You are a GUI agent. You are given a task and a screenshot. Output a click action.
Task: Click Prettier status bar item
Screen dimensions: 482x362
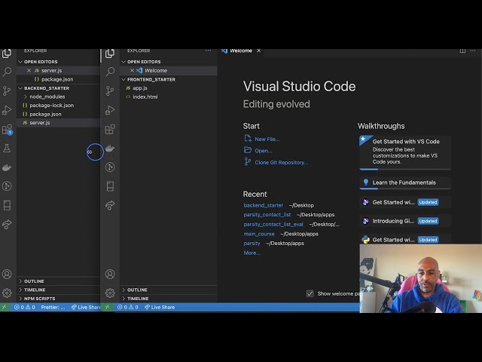53,307
